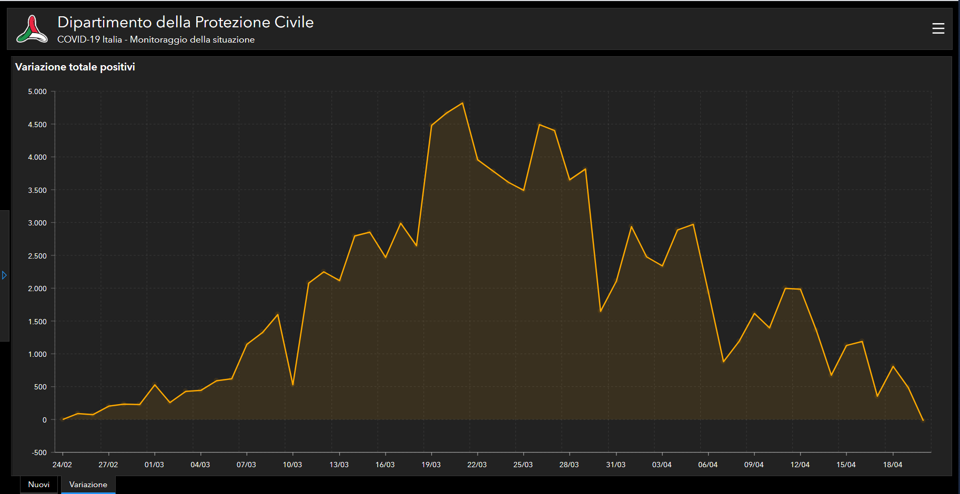Click the Dipartimento della Protezione Civile title
This screenshot has height=494, width=960.
click(x=185, y=22)
